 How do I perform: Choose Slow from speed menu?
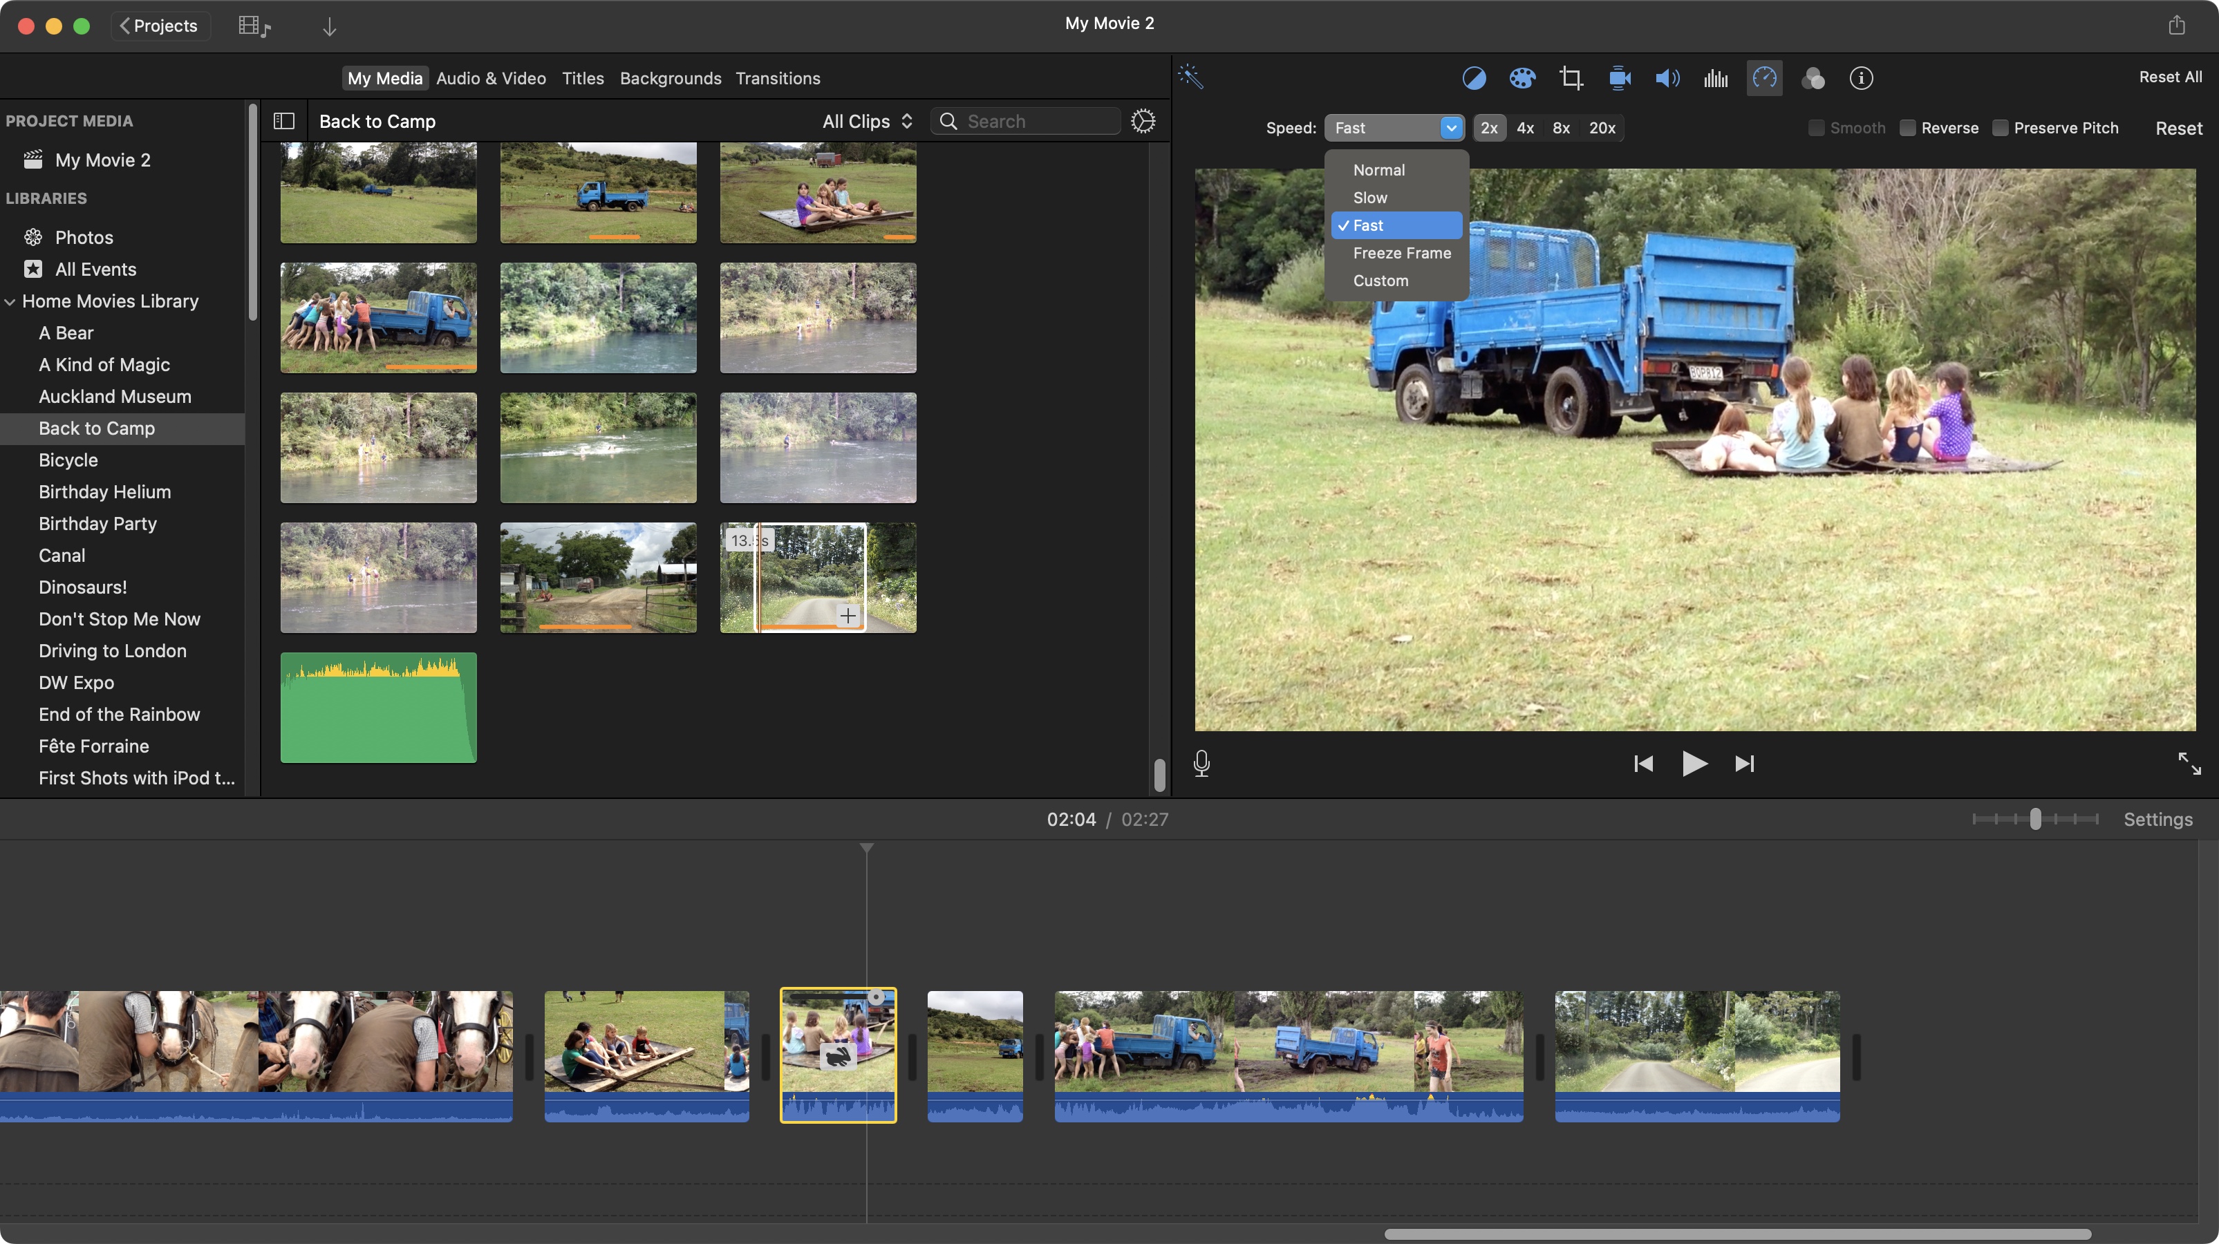(x=1396, y=197)
